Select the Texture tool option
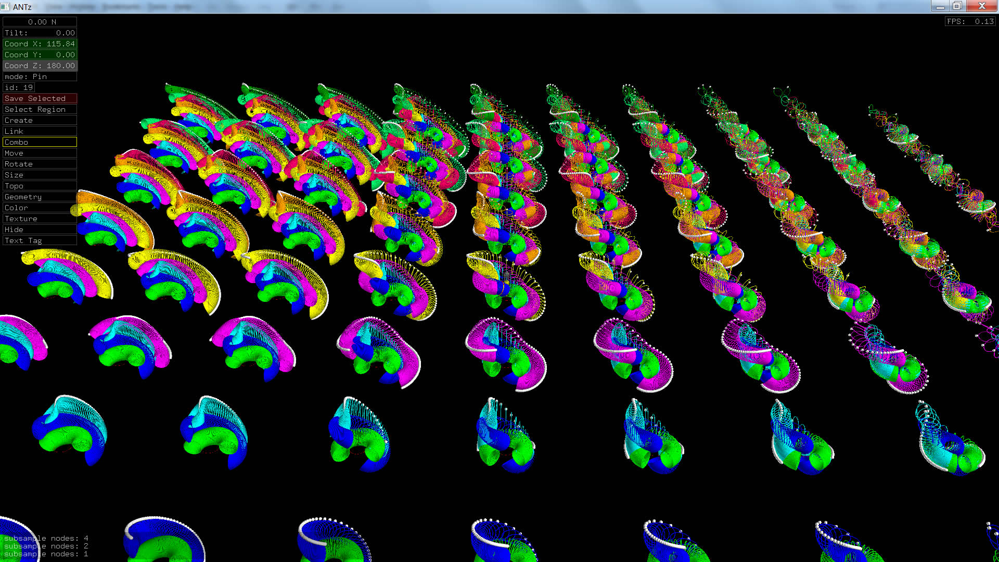 click(x=40, y=219)
